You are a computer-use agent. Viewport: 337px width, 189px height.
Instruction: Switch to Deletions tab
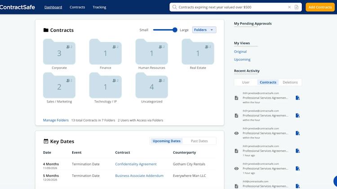(x=290, y=82)
